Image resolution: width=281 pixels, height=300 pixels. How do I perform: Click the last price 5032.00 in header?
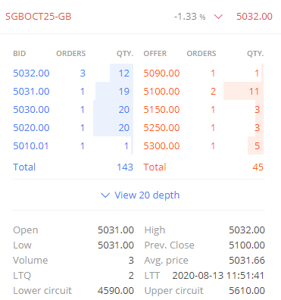pyautogui.click(x=254, y=17)
